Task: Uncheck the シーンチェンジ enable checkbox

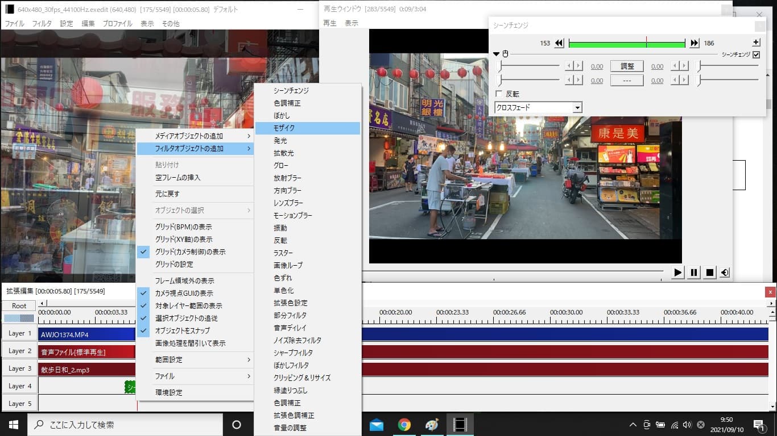Action: [756, 54]
